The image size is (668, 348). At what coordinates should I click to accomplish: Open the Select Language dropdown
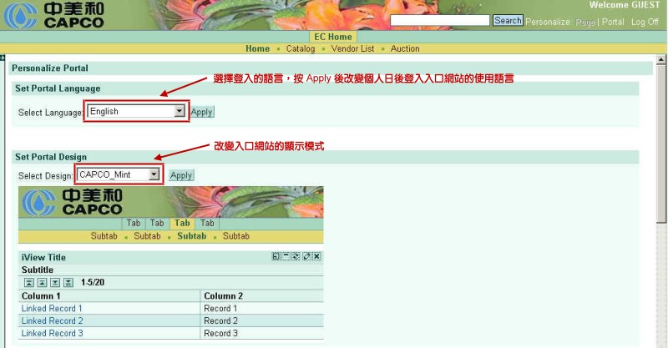coord(179,112)
